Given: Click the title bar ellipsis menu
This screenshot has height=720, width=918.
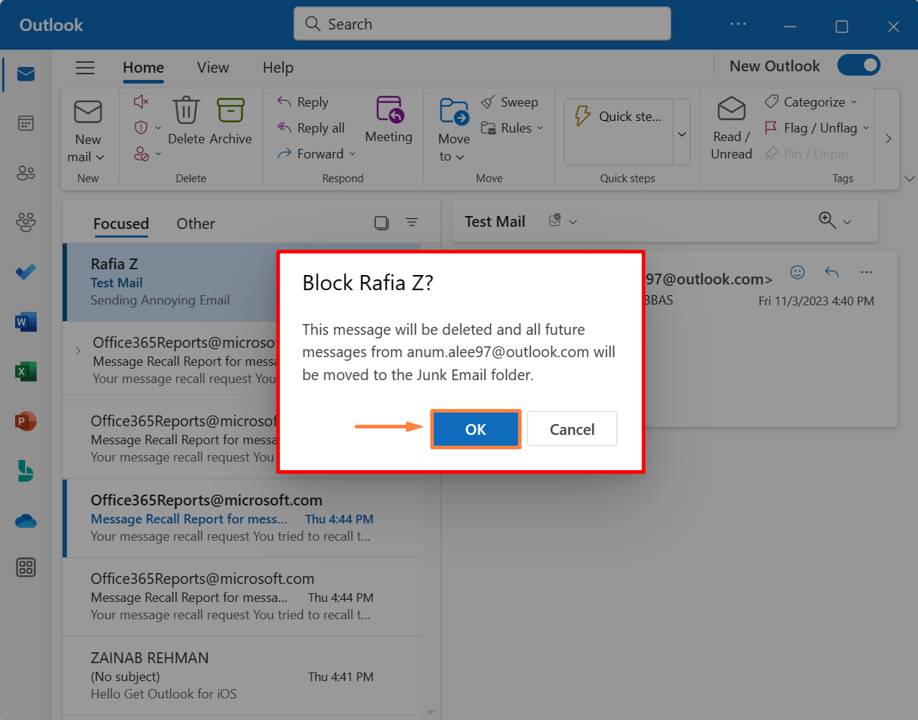Looking at the screenshot, I should pos(738,24).
